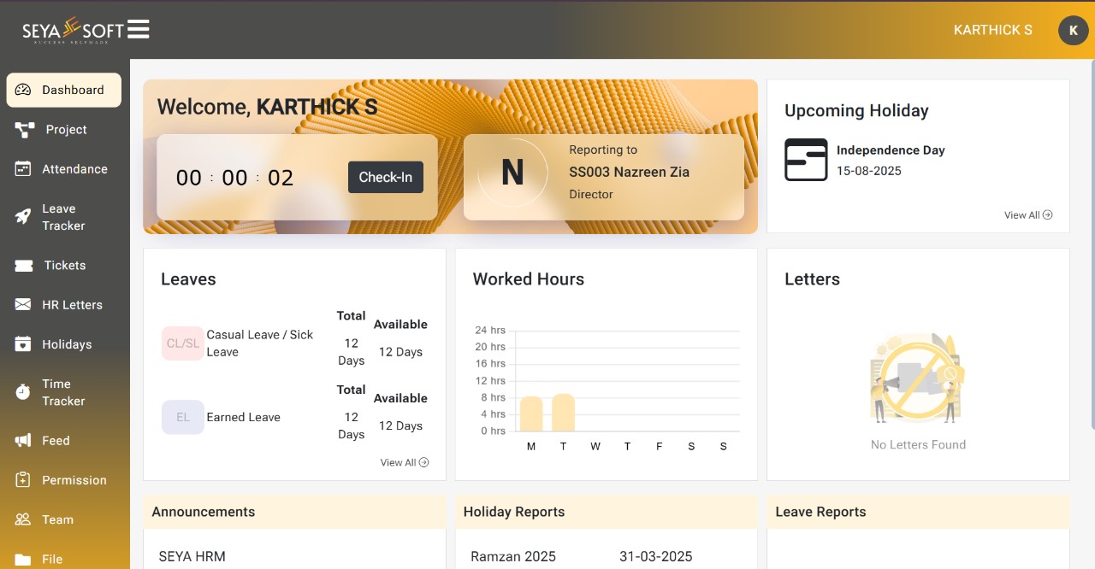Click 'Letters' card title

[812, 279]
